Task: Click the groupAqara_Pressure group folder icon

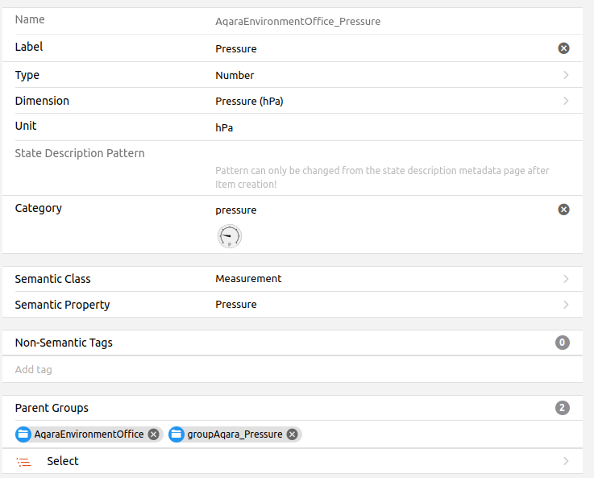Action: click(x=177, y=434)
